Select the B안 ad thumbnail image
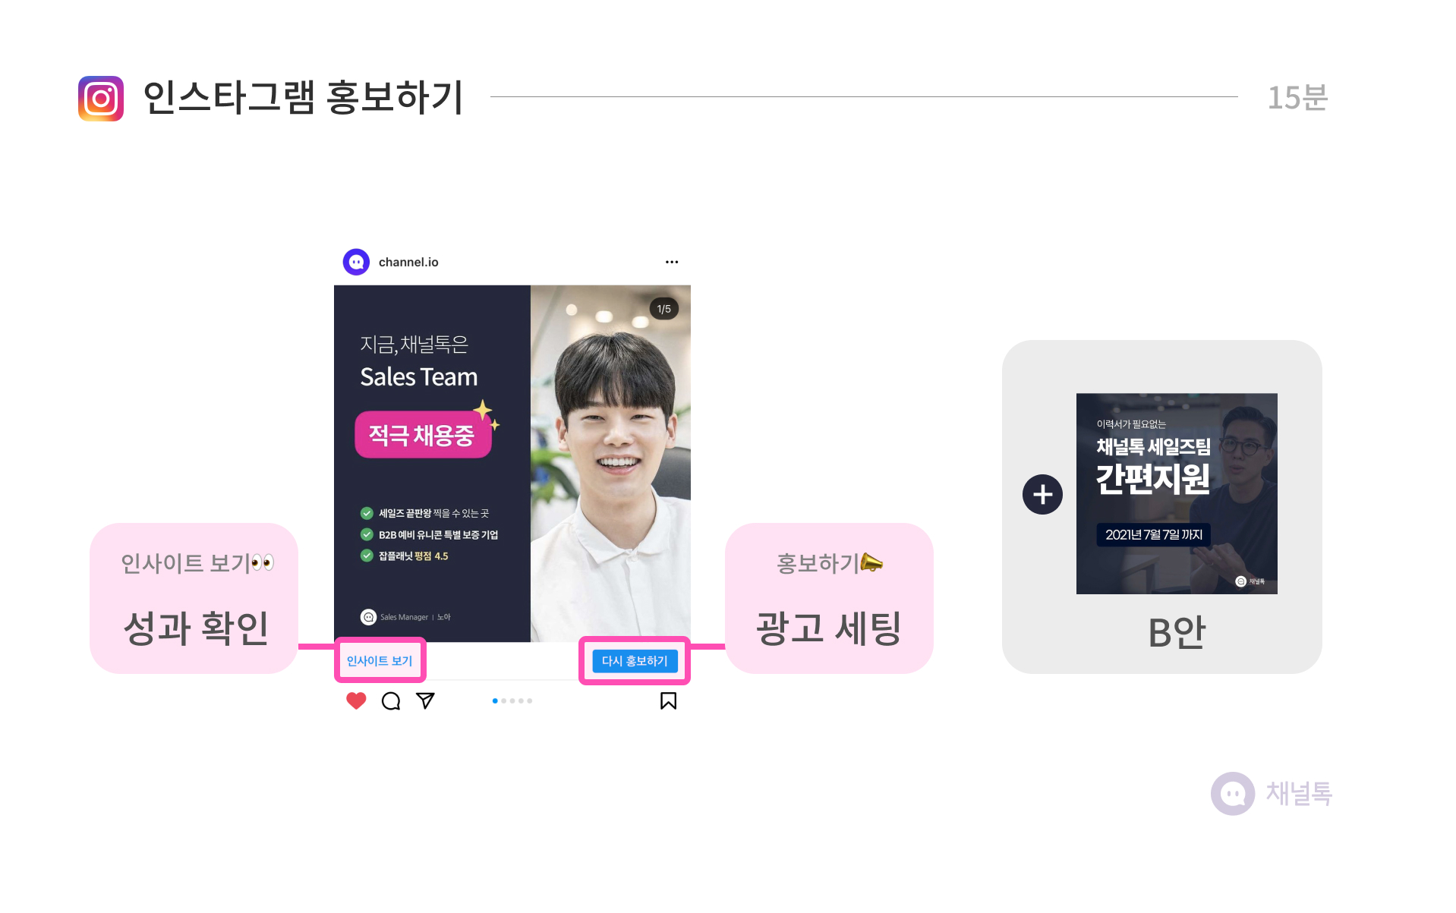 (1177, 493)
